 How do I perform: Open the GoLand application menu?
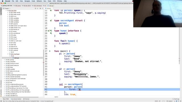(x=8, y=1)
